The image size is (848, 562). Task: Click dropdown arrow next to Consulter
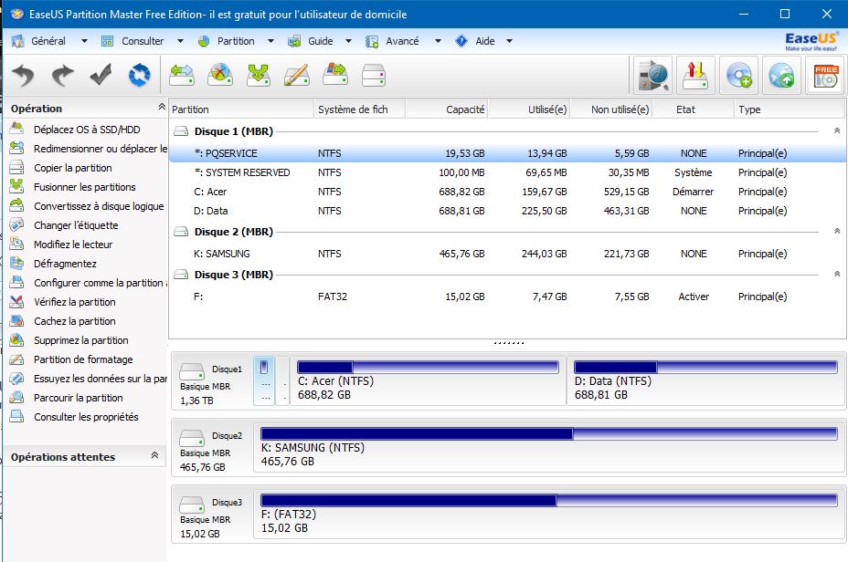tap(180, 41)
